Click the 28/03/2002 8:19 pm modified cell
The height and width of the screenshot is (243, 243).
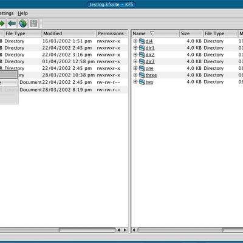coord(67,90)
